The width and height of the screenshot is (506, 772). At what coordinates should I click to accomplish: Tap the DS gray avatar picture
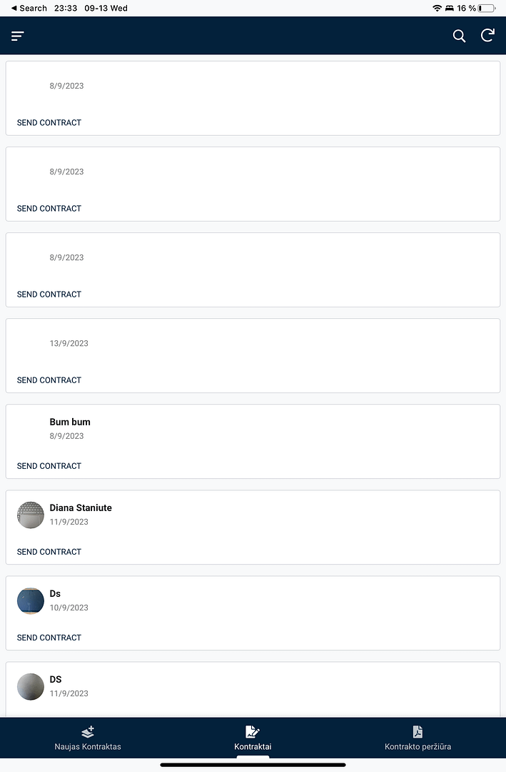pos(31,686)
